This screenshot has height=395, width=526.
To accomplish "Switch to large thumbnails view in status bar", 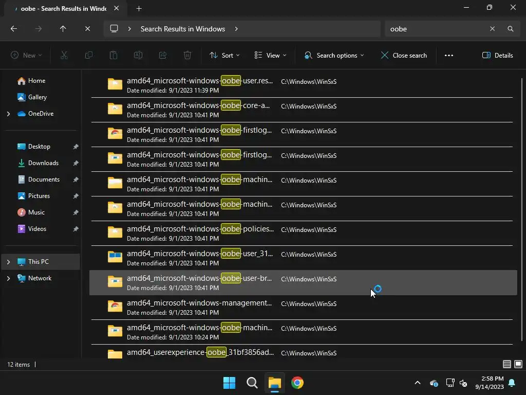I will [518, 364].
